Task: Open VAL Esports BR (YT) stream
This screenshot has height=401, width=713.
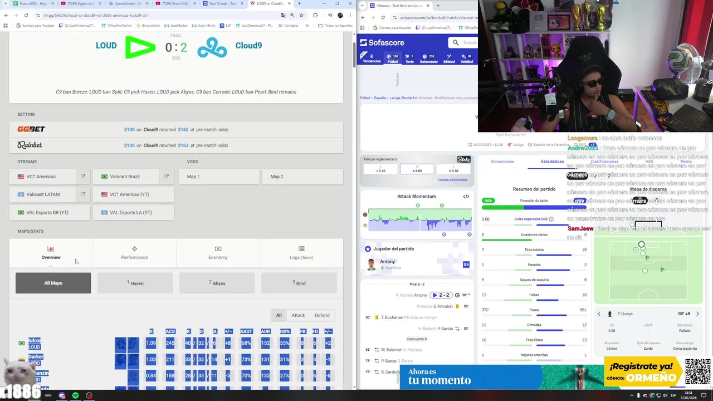Action: 50,212
